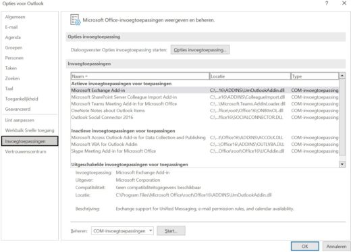Screen dimensions: 351x252
Task: Open the Beheren COM-invoegtoepassingen dropdown
Action: 122,231
